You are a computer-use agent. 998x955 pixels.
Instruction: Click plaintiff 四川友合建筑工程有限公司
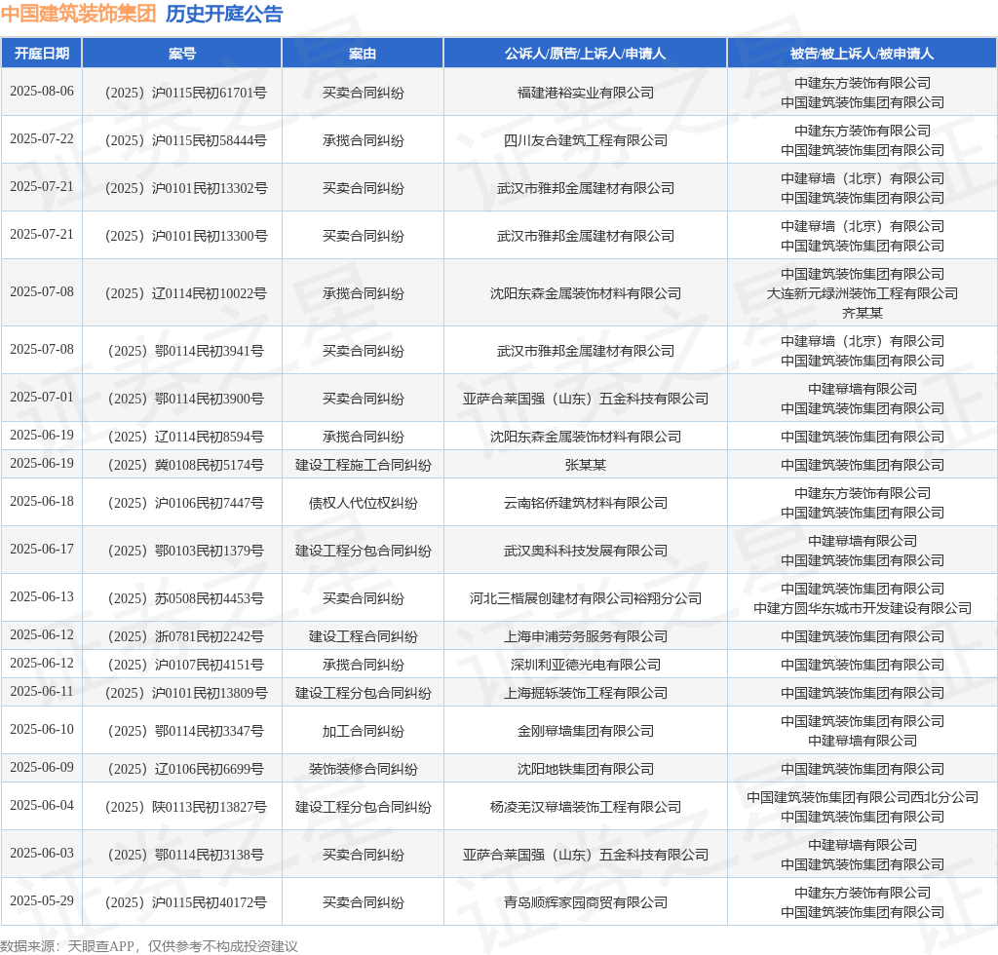pos(586,140)
